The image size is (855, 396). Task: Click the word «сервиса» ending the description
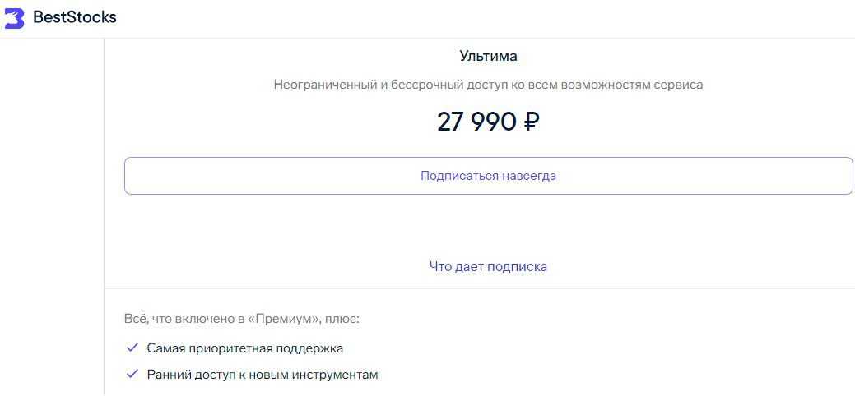click(678, 85)
